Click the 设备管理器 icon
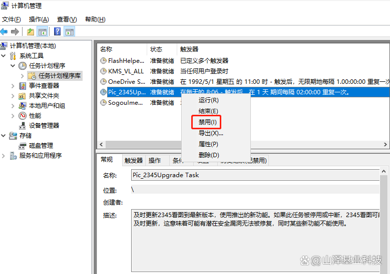Image resolution: width=390 pixels, height=274 pixels. (x=23, y=126)
